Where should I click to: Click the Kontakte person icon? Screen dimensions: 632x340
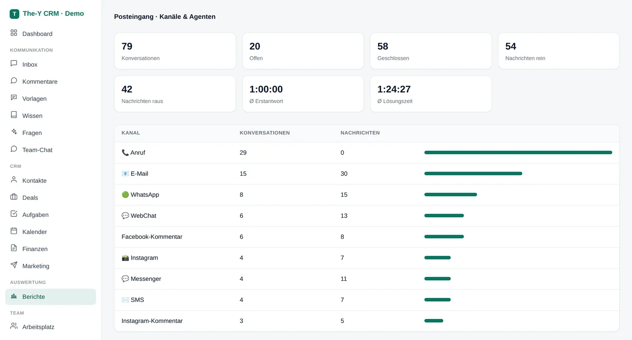click(x=14, y=180)
